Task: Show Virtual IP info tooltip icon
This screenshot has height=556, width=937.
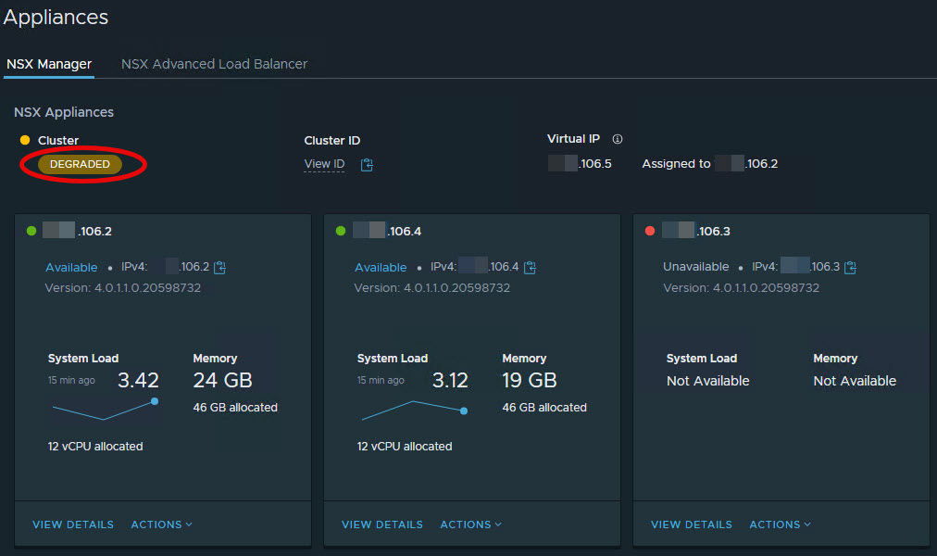Action: [x=618, y=139]
